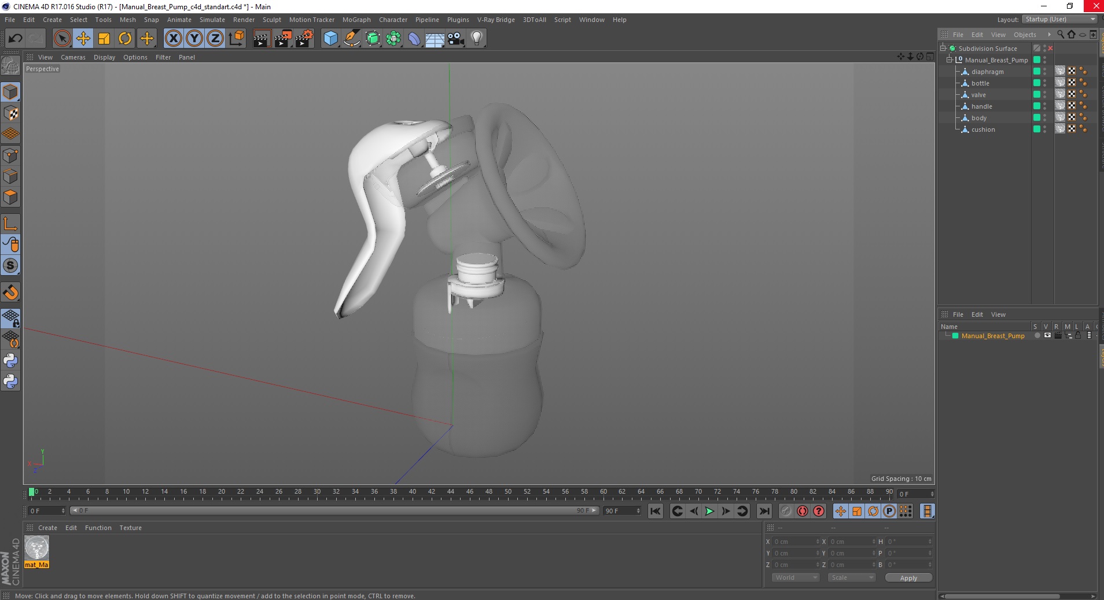Open the MoGraph menu
This screenshot has height=600, width=1104.
(356, 20)
